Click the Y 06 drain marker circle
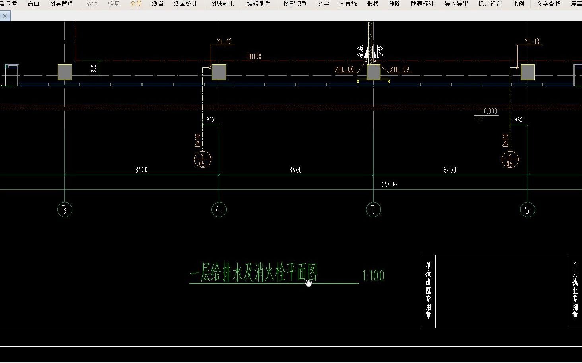The height and width of the screenshot is (363, 582). point(510,159)
